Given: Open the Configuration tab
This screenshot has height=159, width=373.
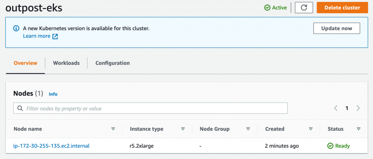Looking at the screenshot, I should click(113, 63).
